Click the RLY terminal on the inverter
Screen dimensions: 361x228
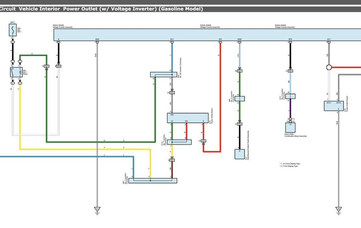pos(172,41)
